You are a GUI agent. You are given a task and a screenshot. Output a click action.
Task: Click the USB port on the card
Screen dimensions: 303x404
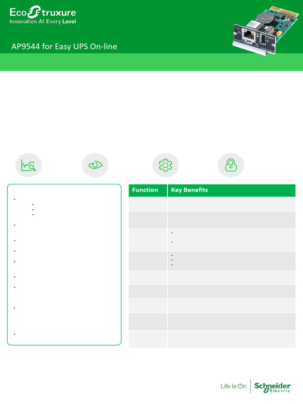point(263,40)
